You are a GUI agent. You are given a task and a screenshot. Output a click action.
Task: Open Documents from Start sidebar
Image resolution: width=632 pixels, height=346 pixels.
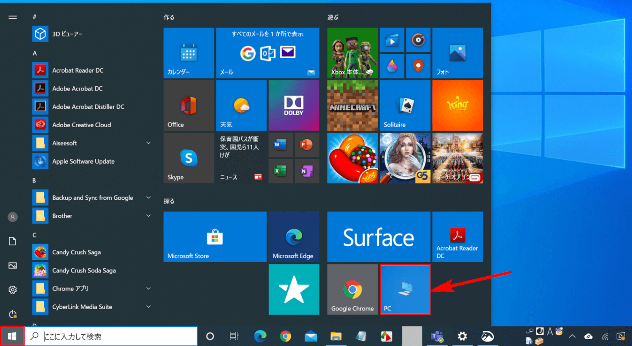coord(13,241)
